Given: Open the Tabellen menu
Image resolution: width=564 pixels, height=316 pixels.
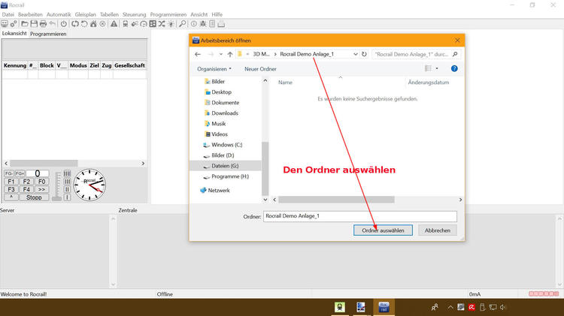Looking at the screenshot, I should 109,14.
